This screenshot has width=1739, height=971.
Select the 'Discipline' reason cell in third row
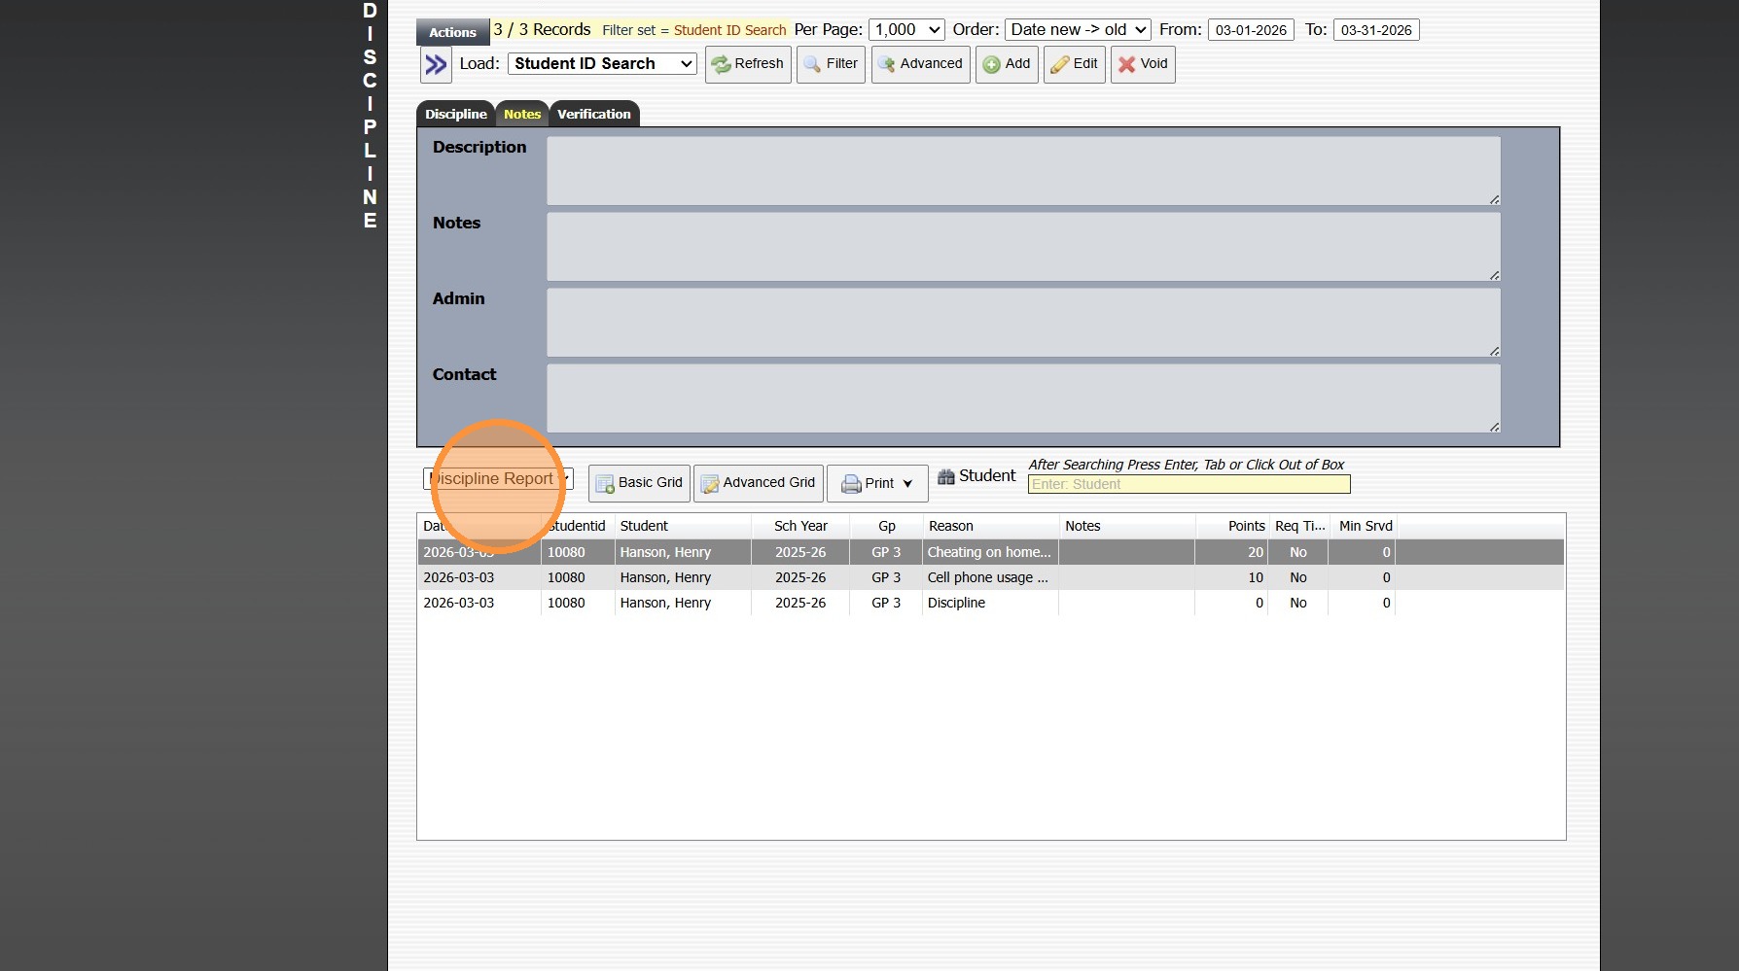click(990, 603)
